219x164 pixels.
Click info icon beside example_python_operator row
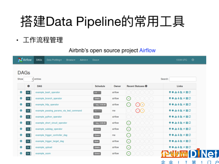click(x=21, y=117)
